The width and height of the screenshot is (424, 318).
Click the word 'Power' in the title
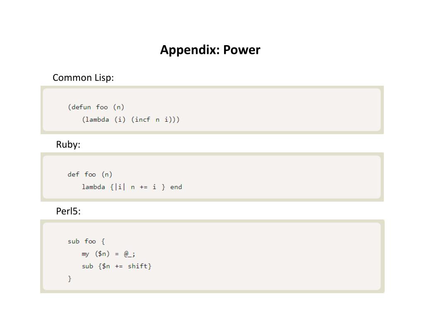[242, 50]
